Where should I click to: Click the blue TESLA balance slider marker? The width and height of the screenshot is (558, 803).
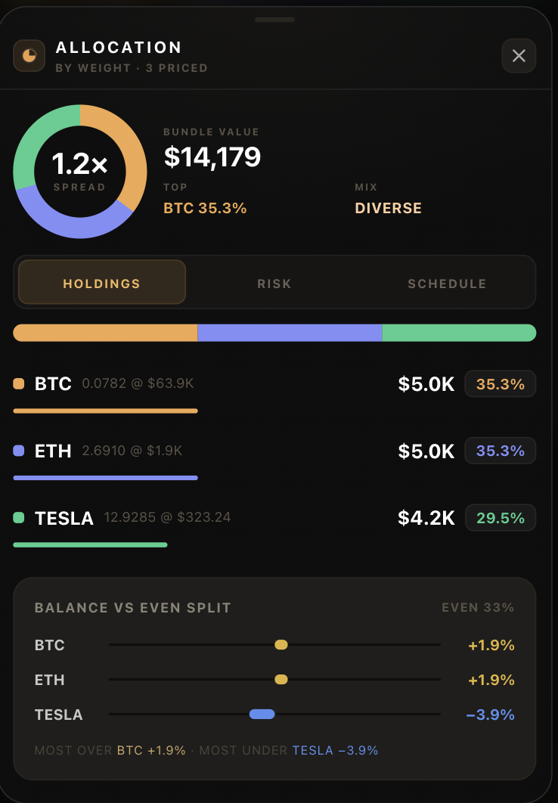[262, 715]
